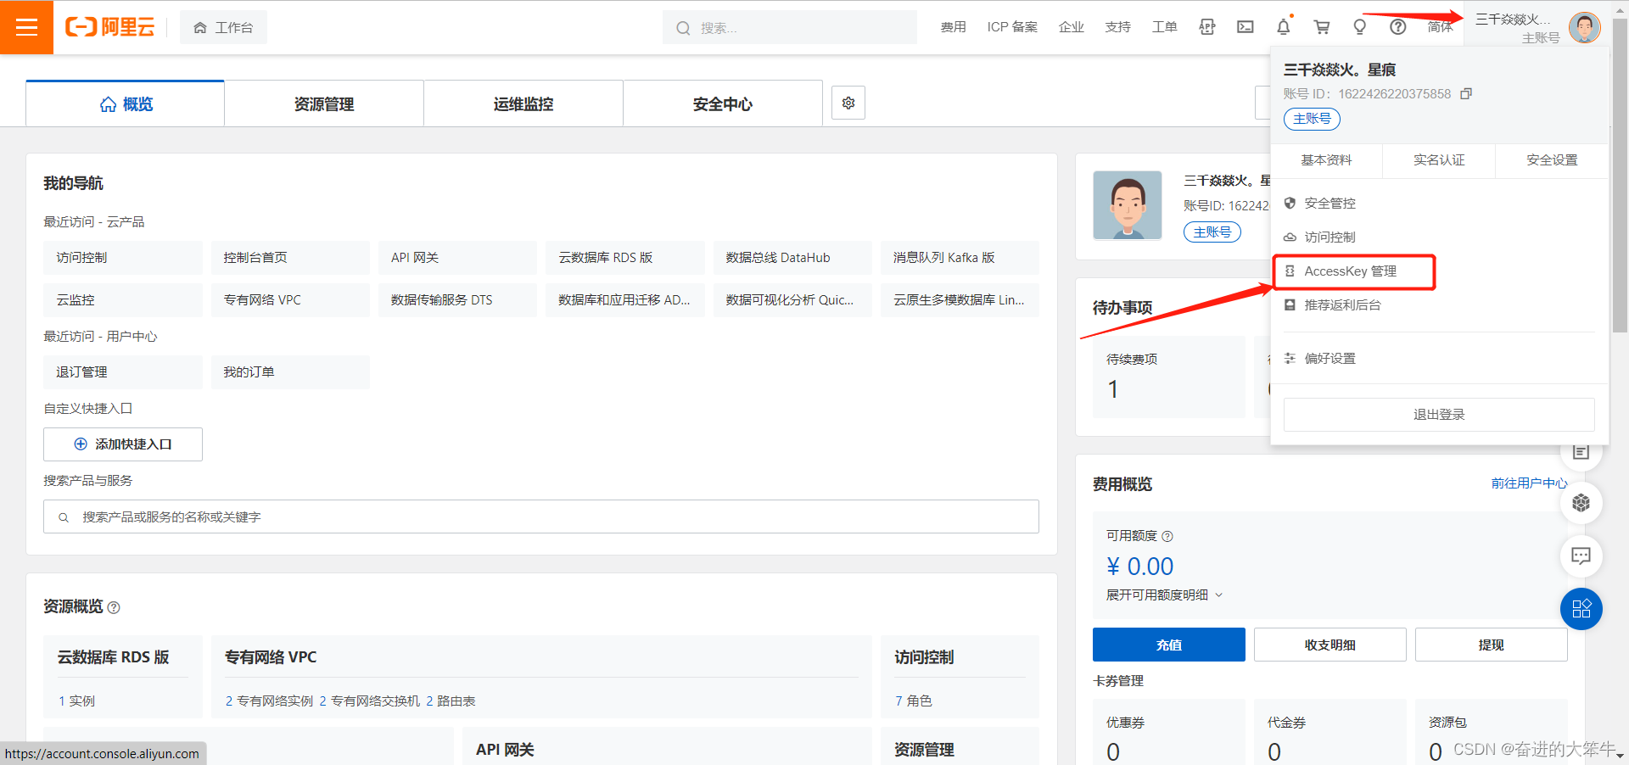Click the user avatar in header
1629x765 pixels.
(x=1584, y=27)
